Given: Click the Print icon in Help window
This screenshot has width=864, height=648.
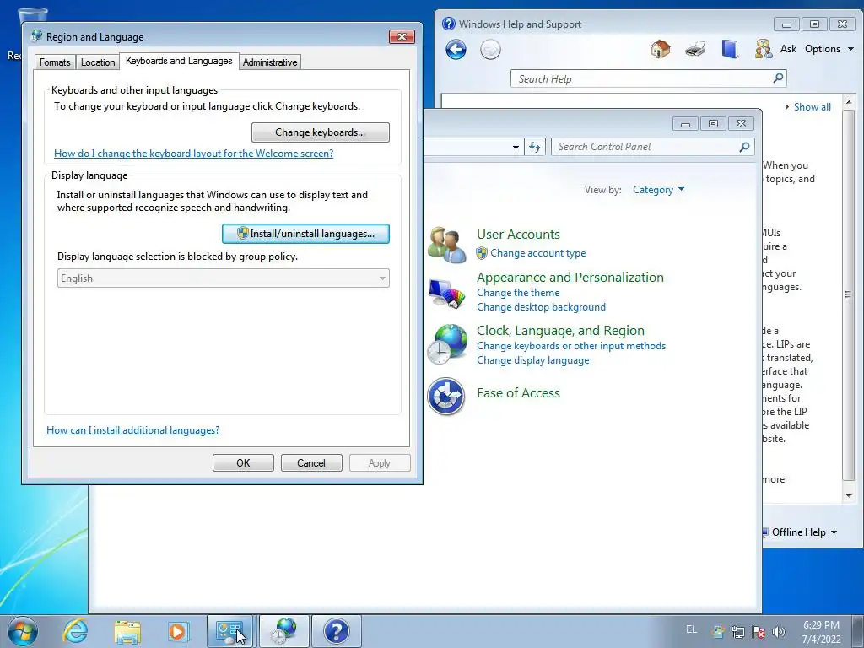Looking at the screenshot, I should click(x=695, y=49).
